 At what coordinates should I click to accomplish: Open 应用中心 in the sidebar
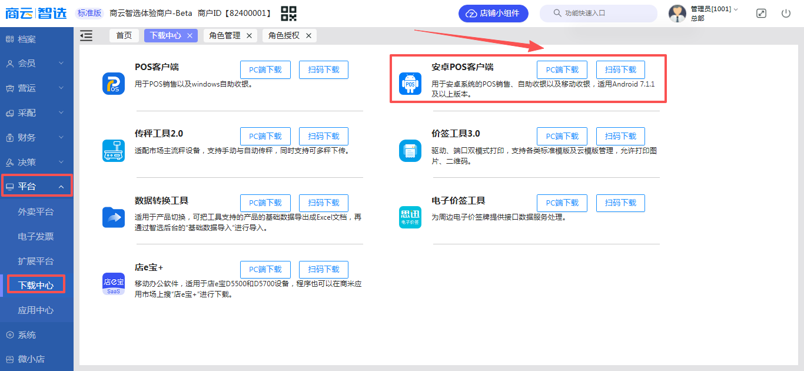coord(36,310)
